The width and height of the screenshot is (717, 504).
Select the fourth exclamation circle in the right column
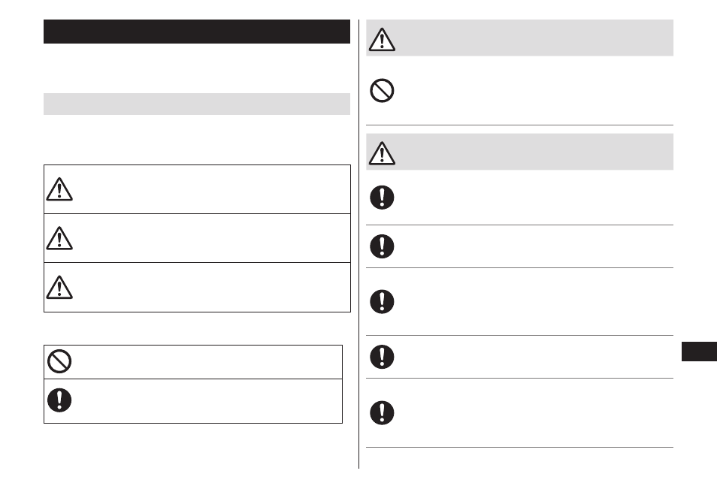point(382,357)
